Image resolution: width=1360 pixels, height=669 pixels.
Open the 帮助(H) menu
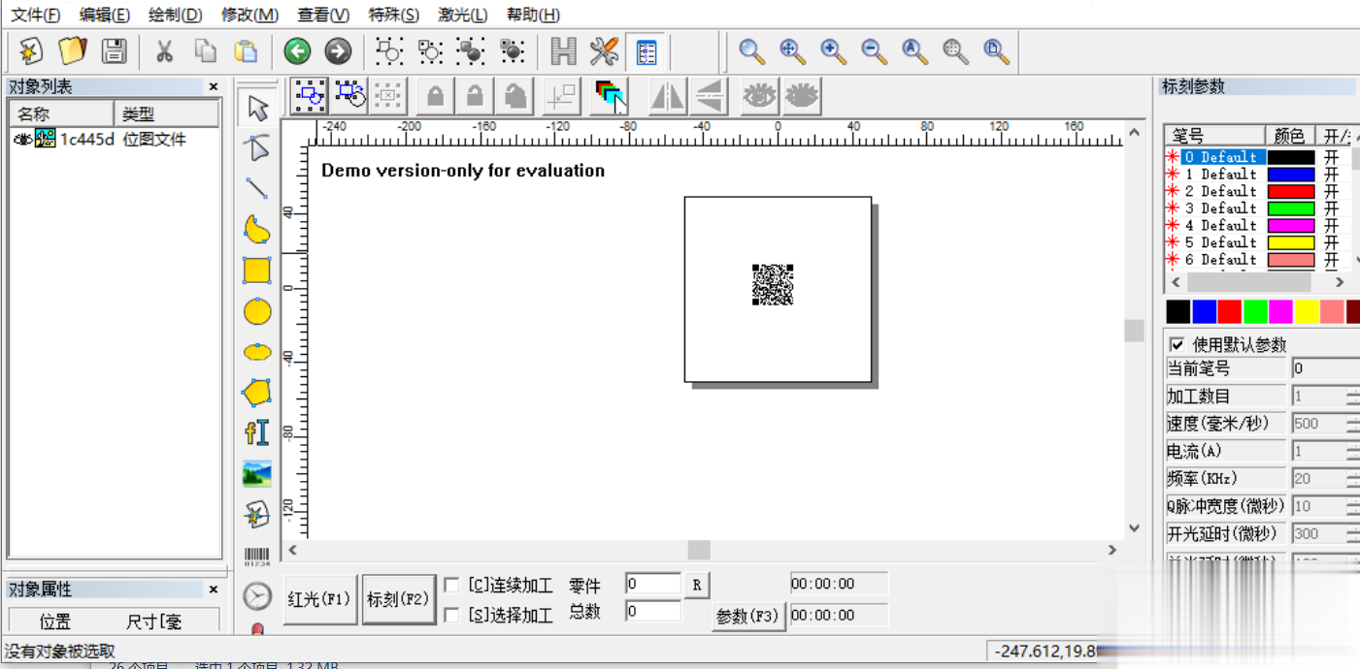(534, 15)
